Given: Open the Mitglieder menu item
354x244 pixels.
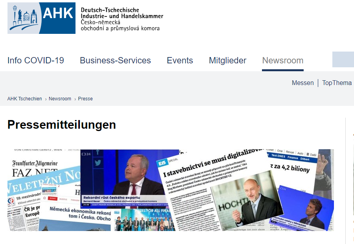Looking at the screenshot, I should pyautogui.click(x=228, y=61).
